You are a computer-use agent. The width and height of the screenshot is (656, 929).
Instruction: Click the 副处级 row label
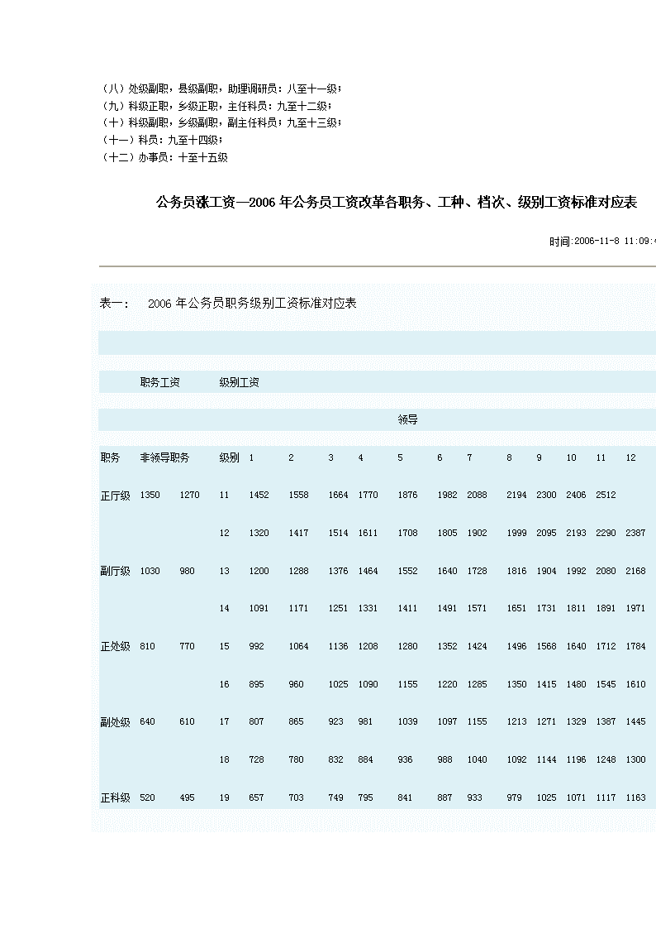point(116,722)
